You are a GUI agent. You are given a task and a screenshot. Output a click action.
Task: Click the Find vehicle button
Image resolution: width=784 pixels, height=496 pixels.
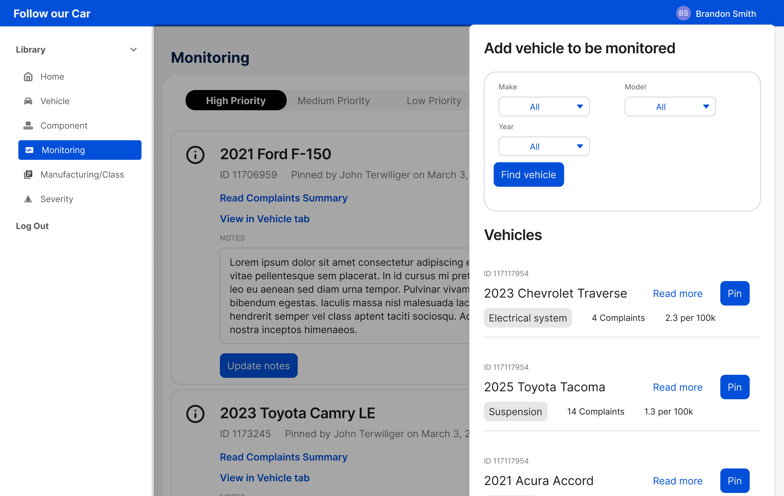pyautogui.click(x=528, y=175)
